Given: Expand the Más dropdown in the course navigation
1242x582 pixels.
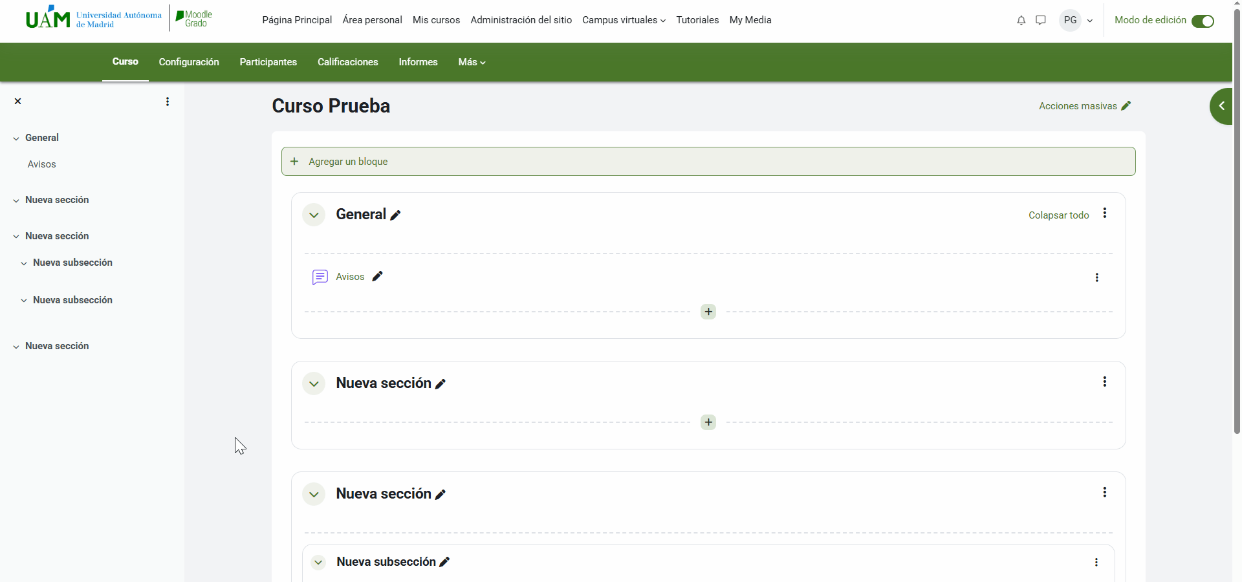Looking at the screenshot, I should [472, 62].
